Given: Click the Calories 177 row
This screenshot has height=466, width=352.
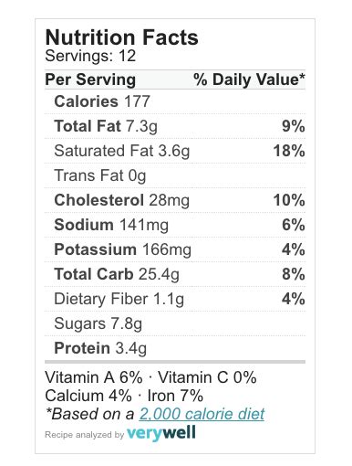Looking at the screenshot, I should 175,101.
